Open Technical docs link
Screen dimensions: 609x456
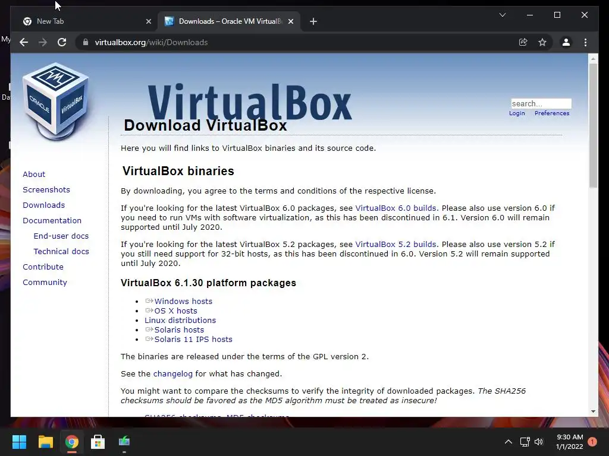(x=61, y=252)
